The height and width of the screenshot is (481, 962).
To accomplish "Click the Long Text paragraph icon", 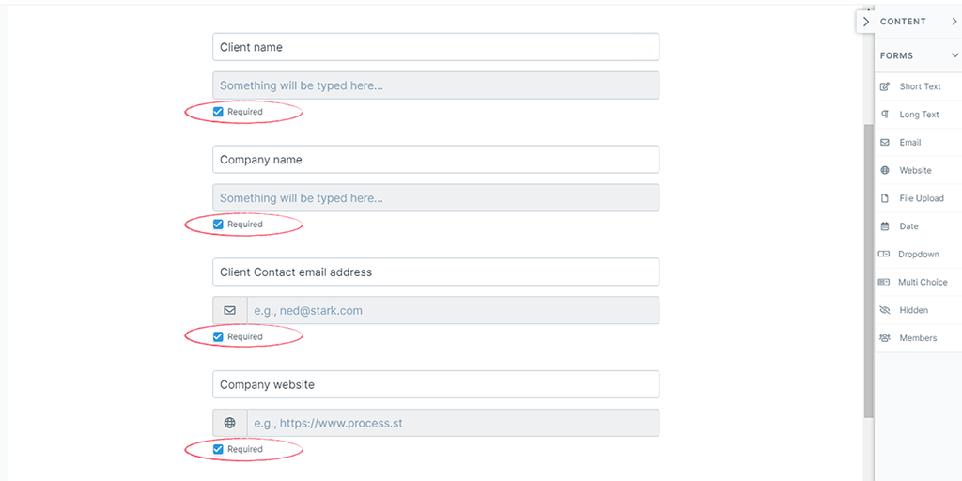I will click(884, 115).
